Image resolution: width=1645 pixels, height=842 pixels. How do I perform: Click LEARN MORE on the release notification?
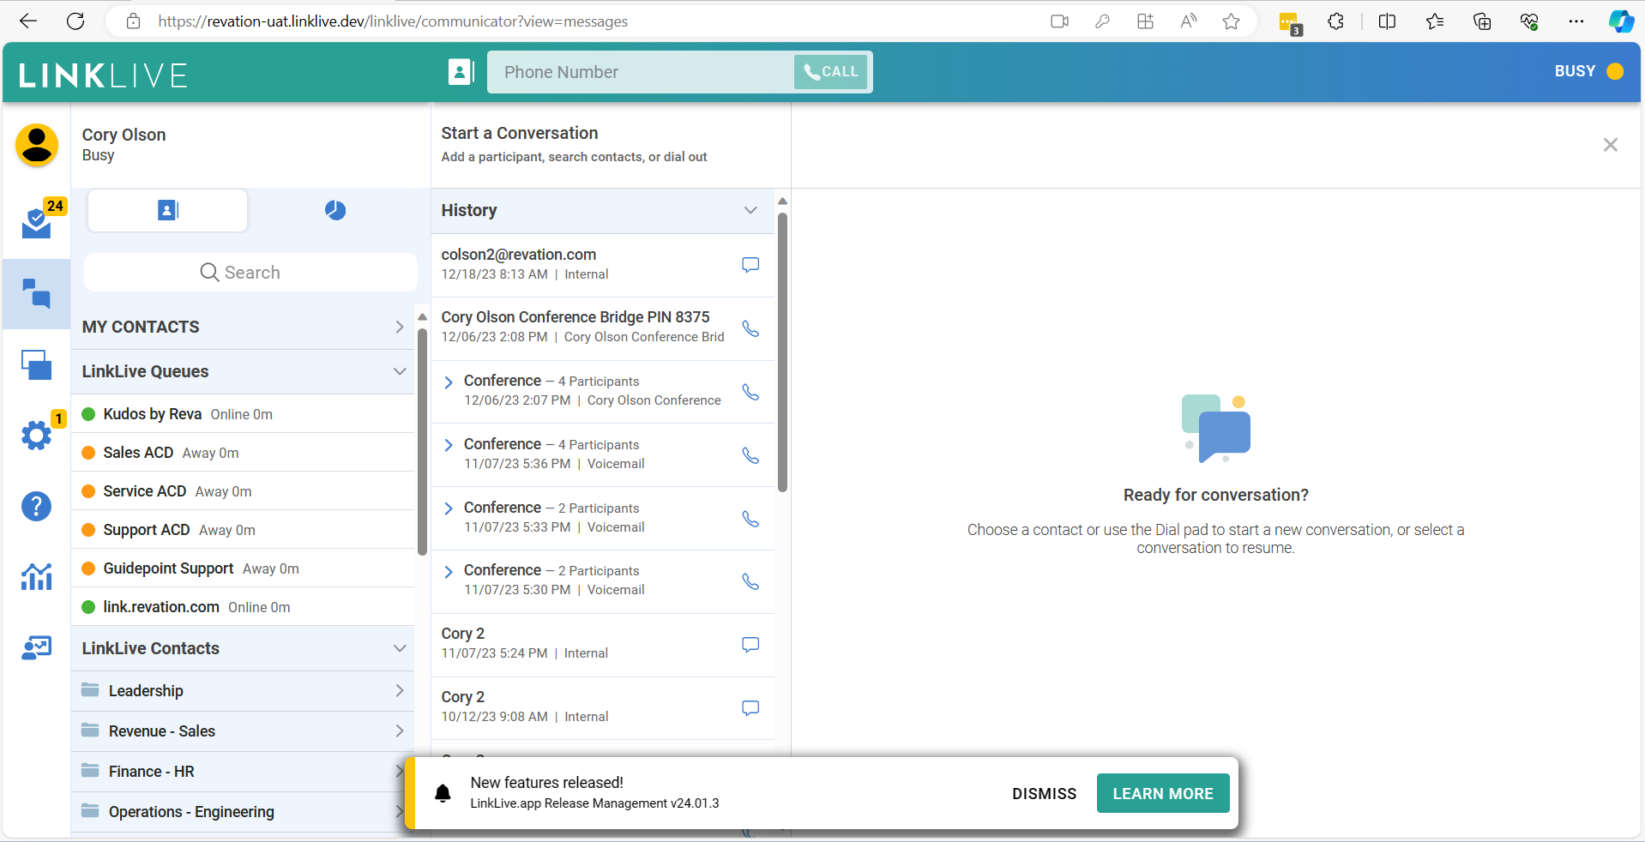1162,793
